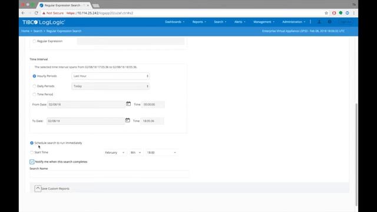
Task: Click the page vertical scrollbar
Action: [356, 154]
